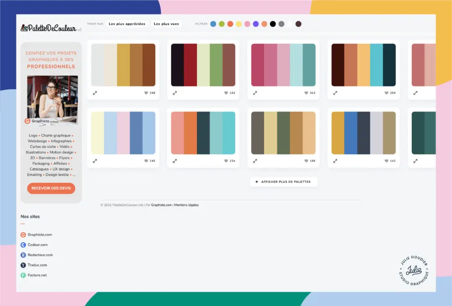452x306 pixels.
Task: Click the Graphiste.com icon under Nos sites
Action: pos(23,235)
